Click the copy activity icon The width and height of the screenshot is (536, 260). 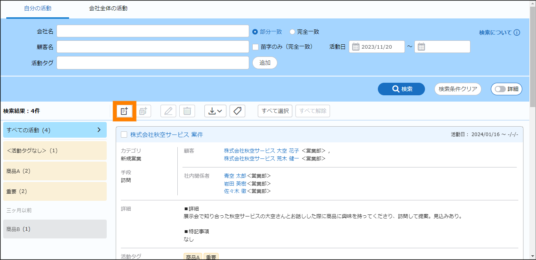coord(143,111)
